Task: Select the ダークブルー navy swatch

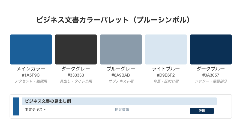Action: pyautogui.click(x=211, y=49)
